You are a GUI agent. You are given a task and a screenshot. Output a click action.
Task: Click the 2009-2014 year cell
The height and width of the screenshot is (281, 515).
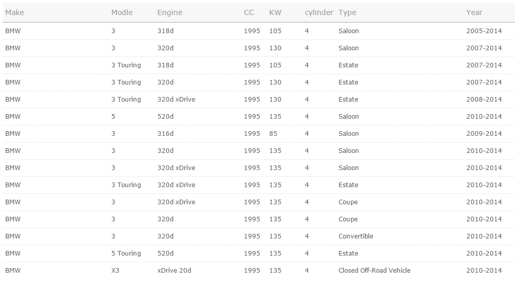(484, 134)
